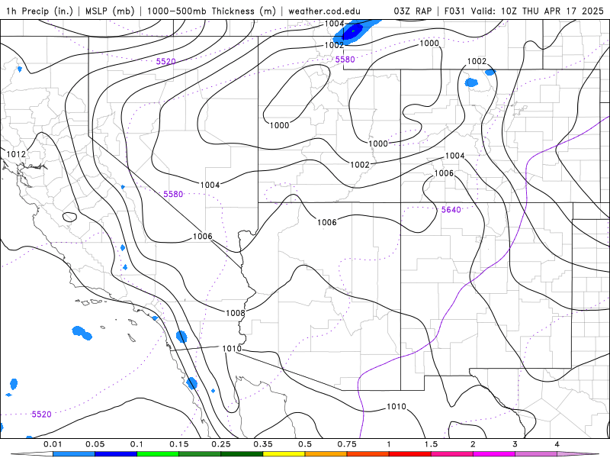Click the 0.35 legend value

pyautogui.click(x=263, y=444)
